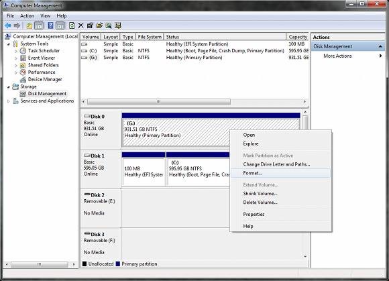389x281 pixels.
Task: Expand Services and Applications tree node
Action: click(9, 101)
